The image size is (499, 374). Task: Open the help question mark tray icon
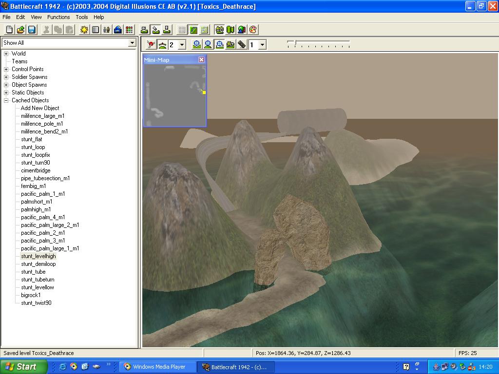406,367
